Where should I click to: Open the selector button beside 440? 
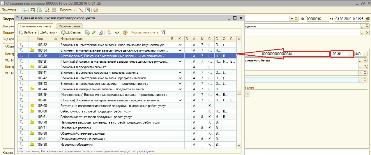(365, 54)
